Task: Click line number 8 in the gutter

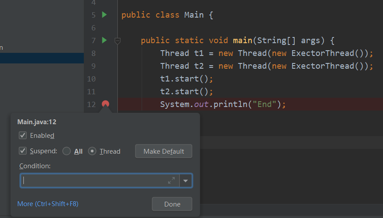Action: point(94,53)
